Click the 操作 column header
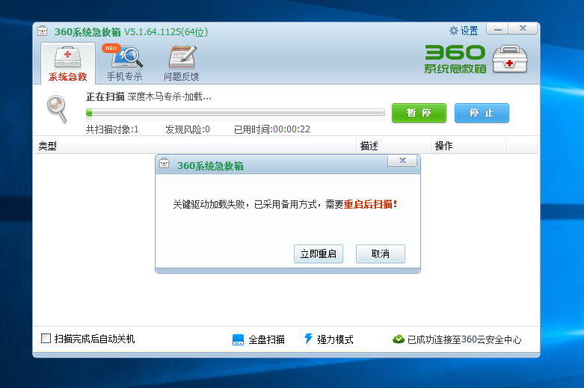Image resolution: width=584 pixels, height=388 pixels. click(x=469, y=146)
